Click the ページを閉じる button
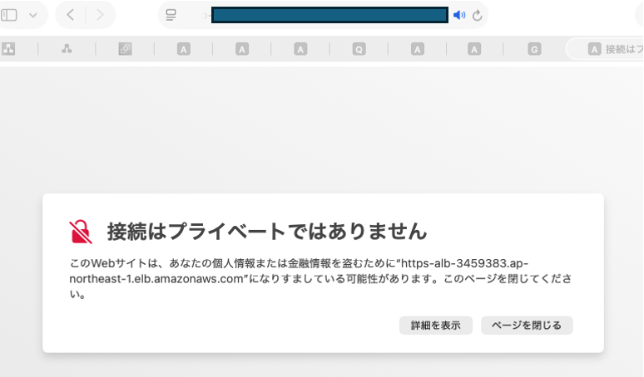The width and height of the screenshot is (644, 377). click(527, 326)
